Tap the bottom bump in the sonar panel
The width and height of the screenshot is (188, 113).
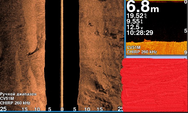tap(146, 40)
